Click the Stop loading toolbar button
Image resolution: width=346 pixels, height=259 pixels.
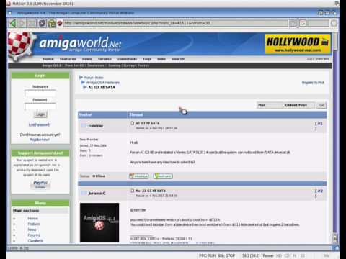[x=32, y=23]
